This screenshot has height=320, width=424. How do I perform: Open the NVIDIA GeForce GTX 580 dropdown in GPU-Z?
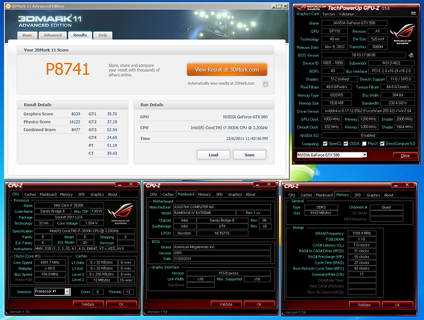365,155
